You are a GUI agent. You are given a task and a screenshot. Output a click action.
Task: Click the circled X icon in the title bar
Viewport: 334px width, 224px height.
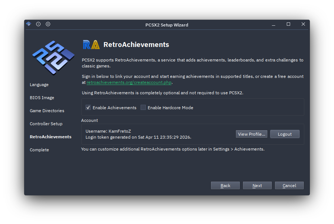click(48, 24)
